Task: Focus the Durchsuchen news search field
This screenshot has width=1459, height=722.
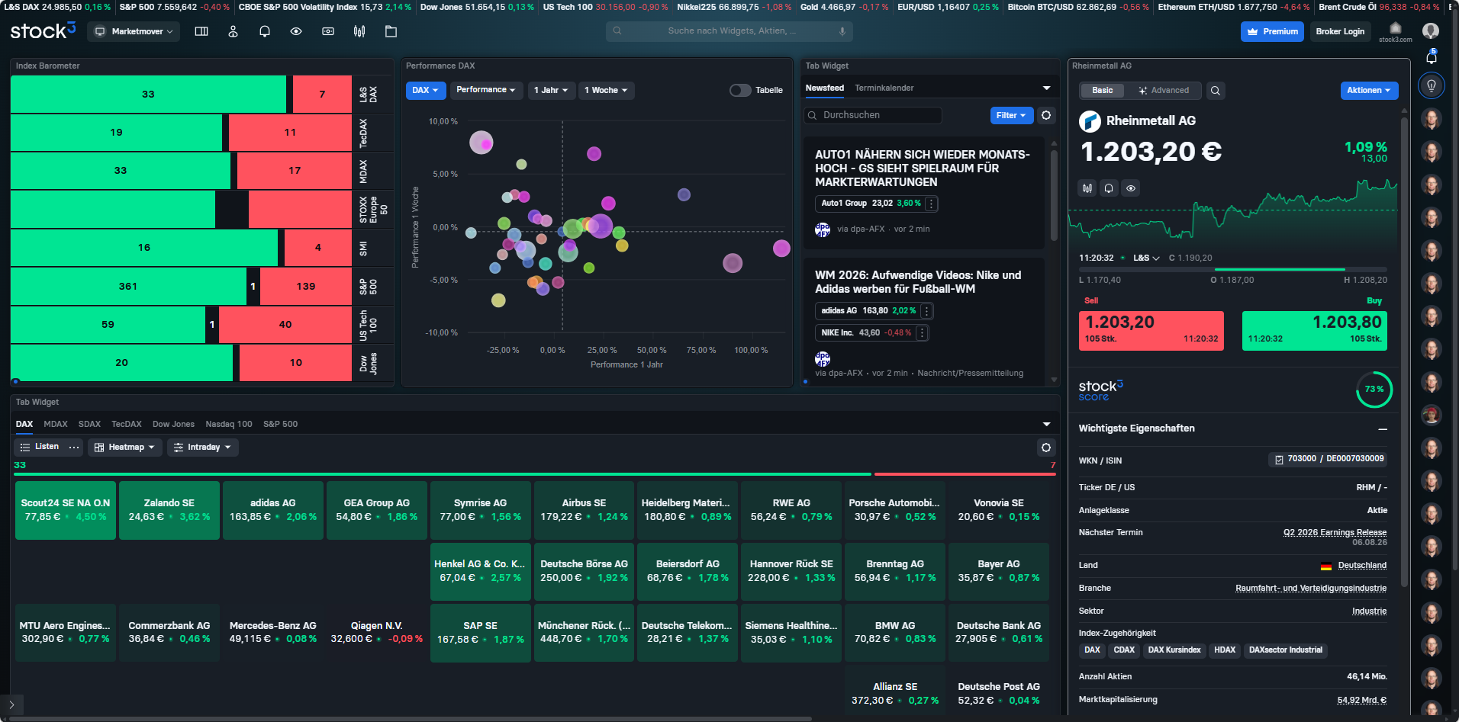Action: [874, 115]
